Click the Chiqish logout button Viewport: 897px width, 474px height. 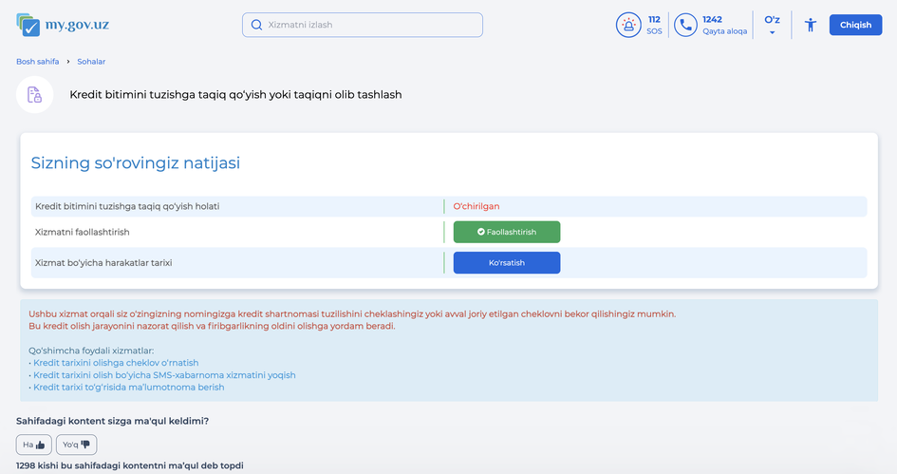(x=855, y=25)
